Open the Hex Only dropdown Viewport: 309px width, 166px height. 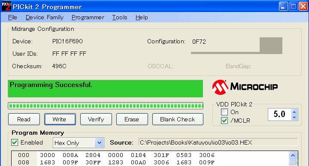click(99, 143)
